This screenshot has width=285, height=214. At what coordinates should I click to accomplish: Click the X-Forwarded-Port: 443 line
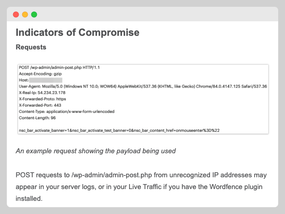pos(40,105)
